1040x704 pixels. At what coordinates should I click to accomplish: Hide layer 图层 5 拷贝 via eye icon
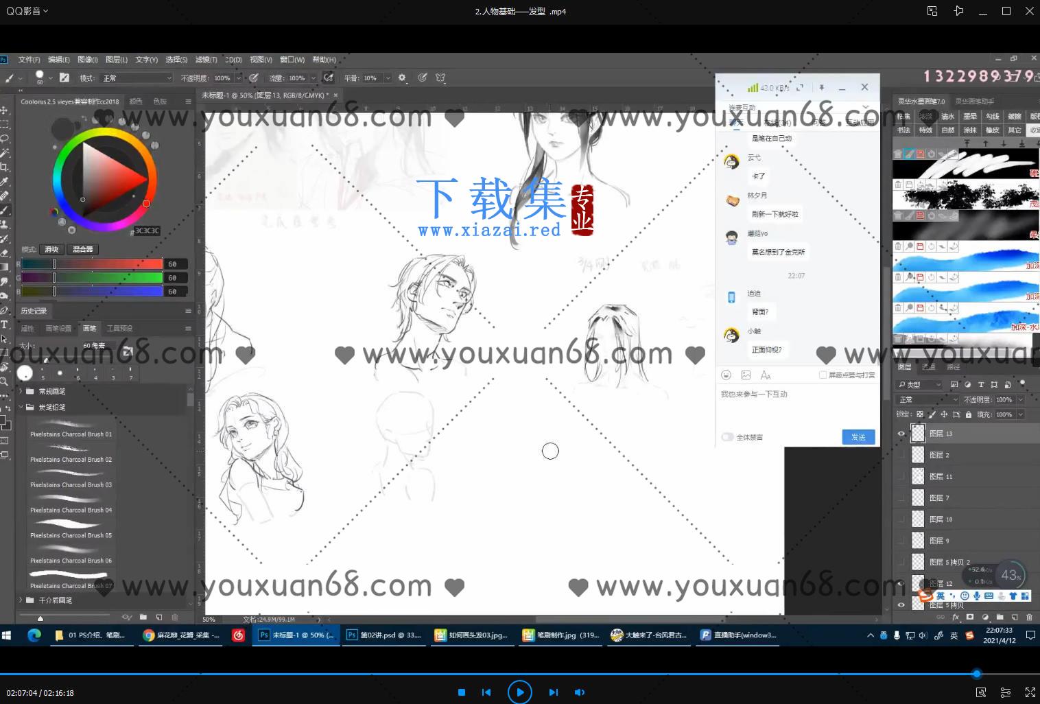tap(901, 605)
